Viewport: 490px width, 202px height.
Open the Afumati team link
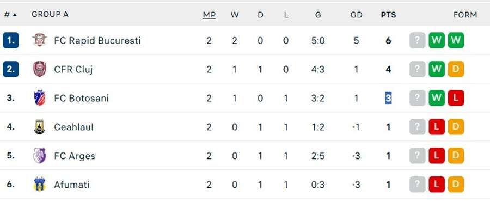click(71, 185)
